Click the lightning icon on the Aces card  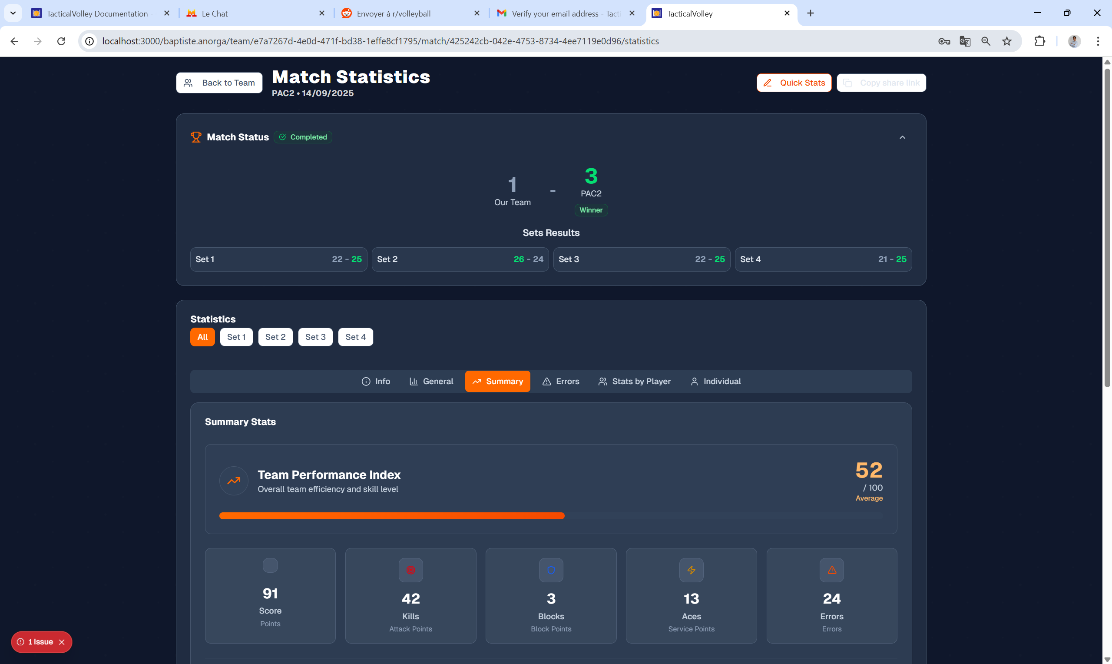coord(691,570)
